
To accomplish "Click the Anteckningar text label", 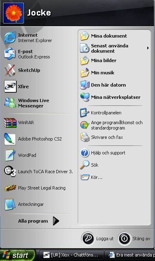I will coord(31,204).
